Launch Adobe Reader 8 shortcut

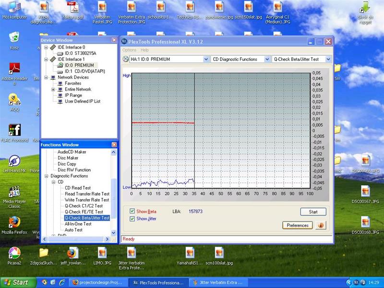[14, 73]
